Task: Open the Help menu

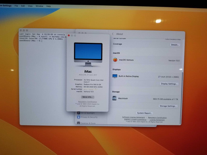Action: pos(48,6)
